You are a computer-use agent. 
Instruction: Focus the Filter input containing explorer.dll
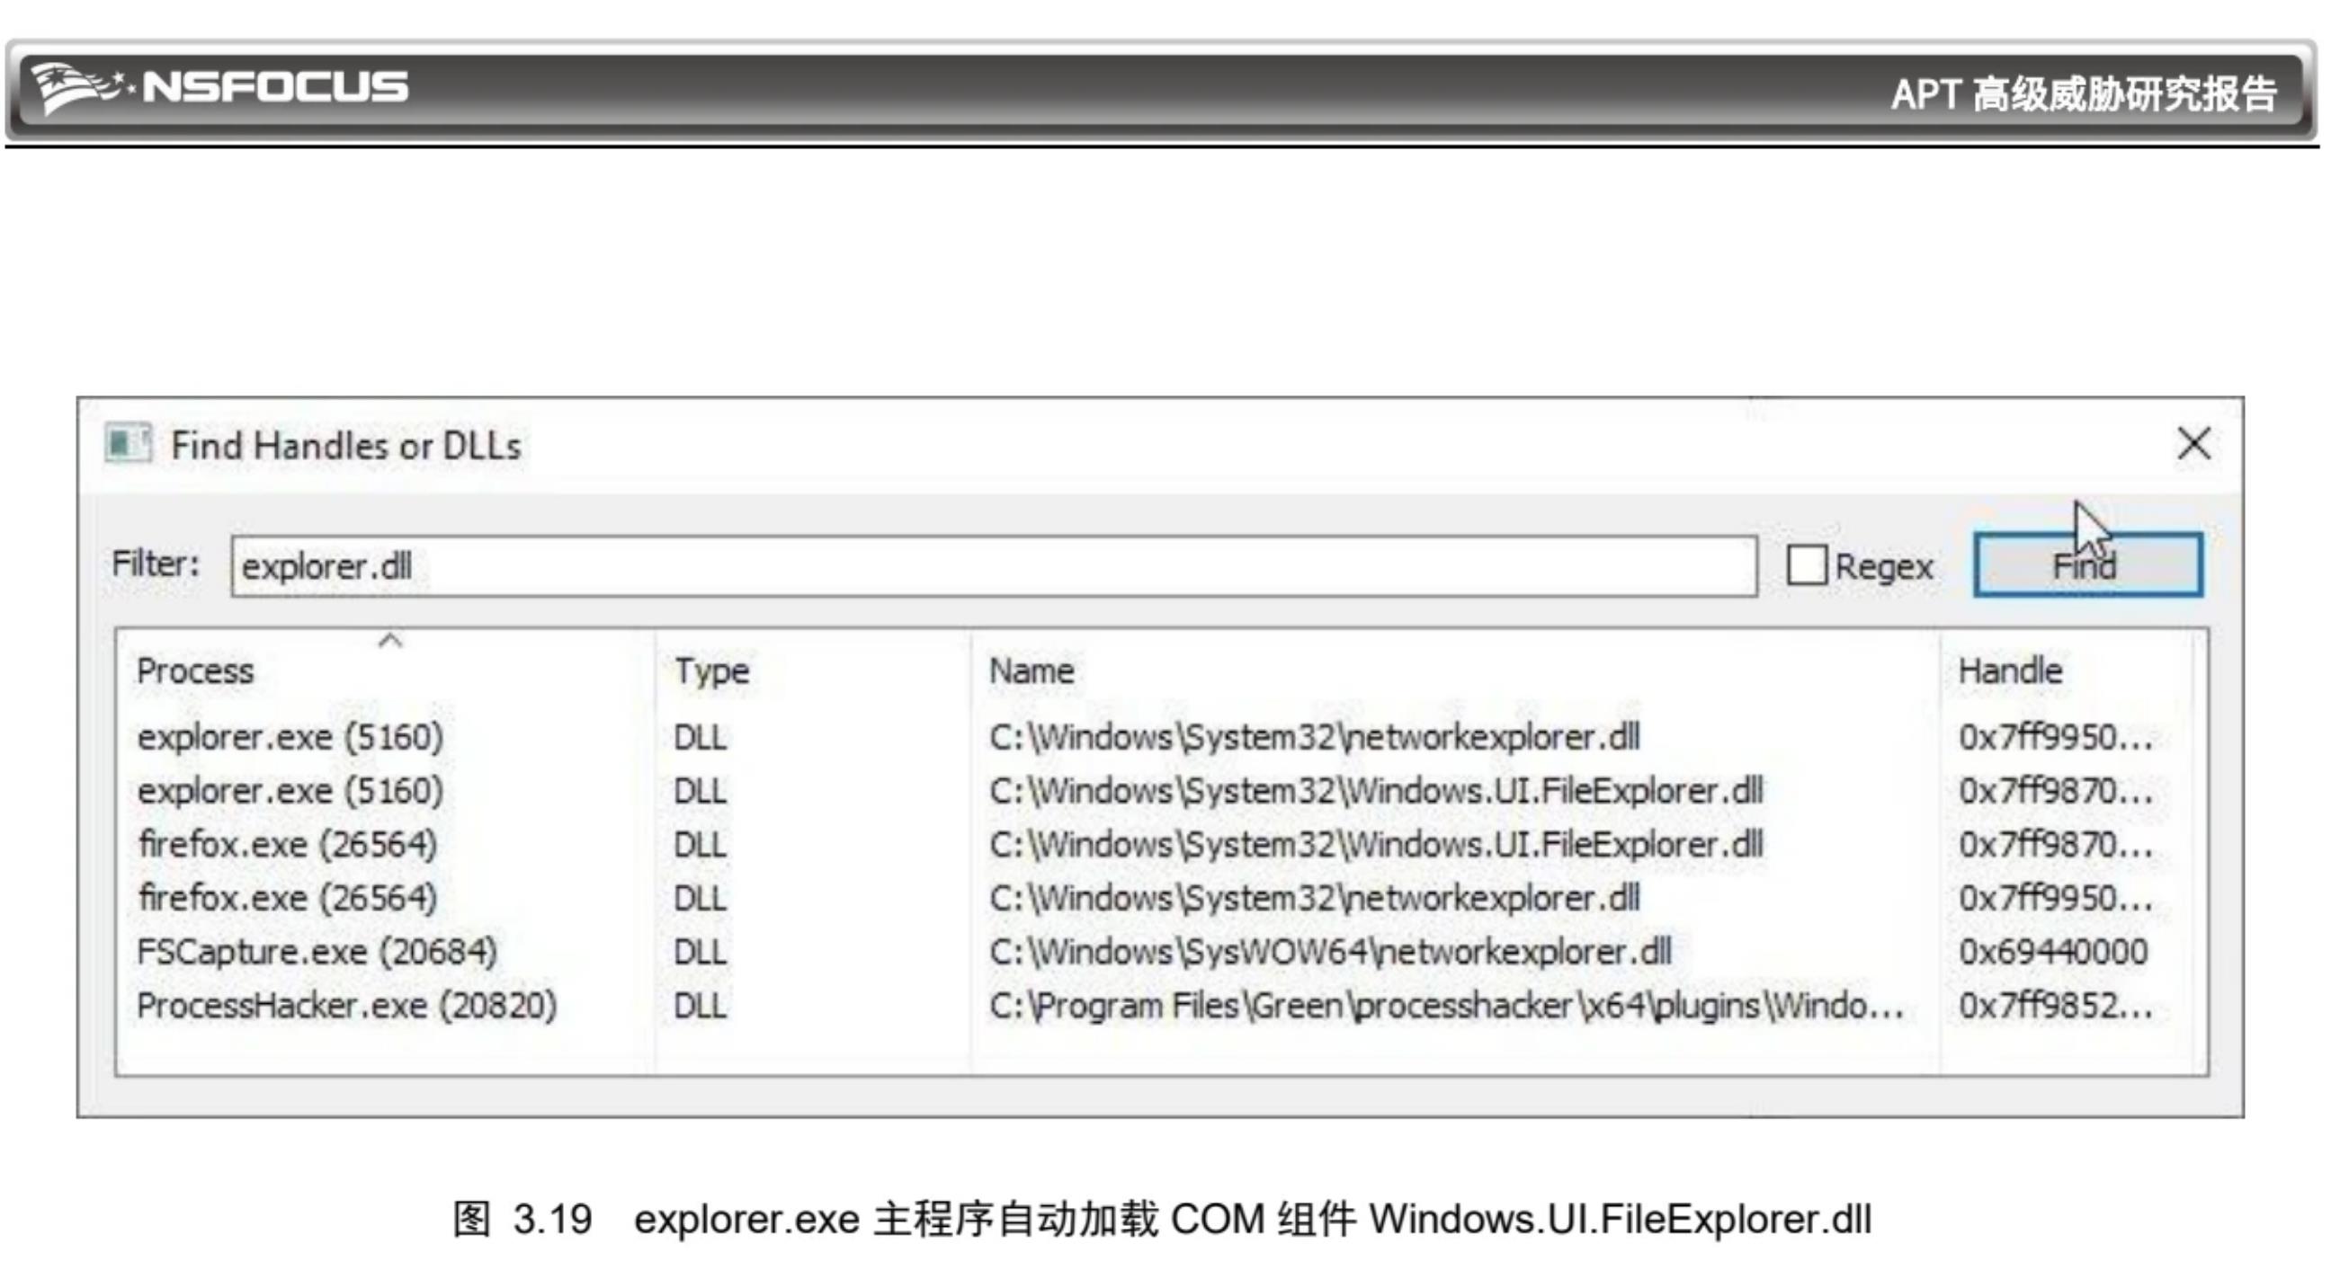pos(994,566)
